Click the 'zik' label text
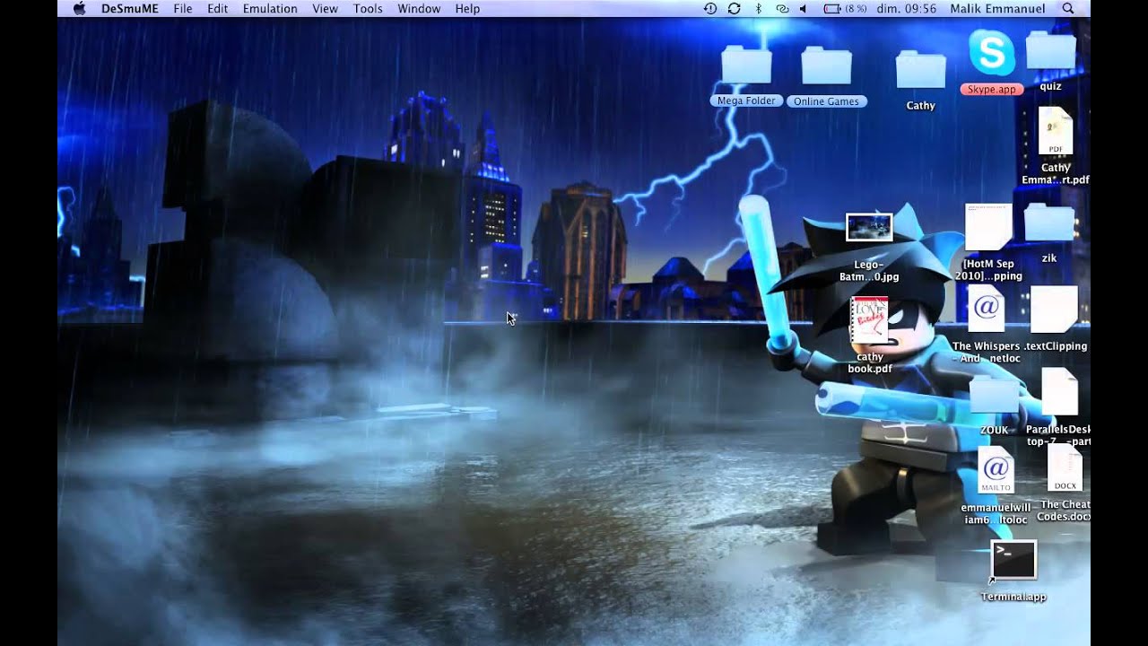 tap(1049, 258)
